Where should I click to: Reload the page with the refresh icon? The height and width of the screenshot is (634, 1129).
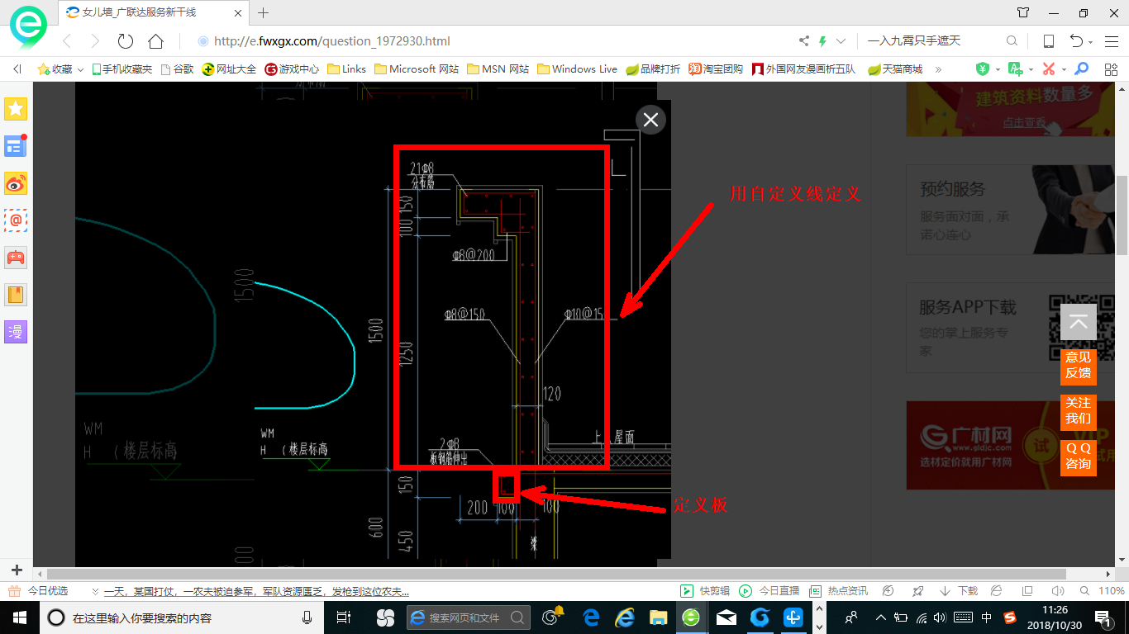126,40
